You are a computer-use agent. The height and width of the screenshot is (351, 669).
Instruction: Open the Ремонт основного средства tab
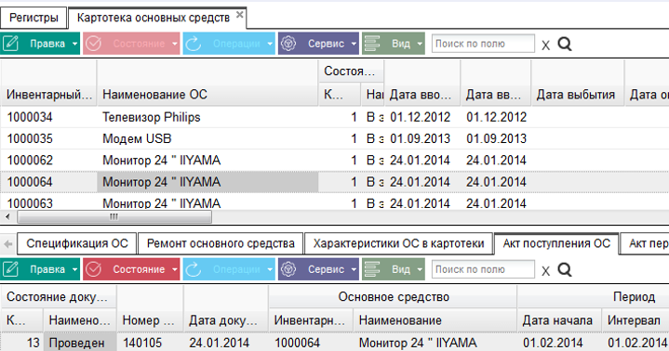(x=221, y=243)
